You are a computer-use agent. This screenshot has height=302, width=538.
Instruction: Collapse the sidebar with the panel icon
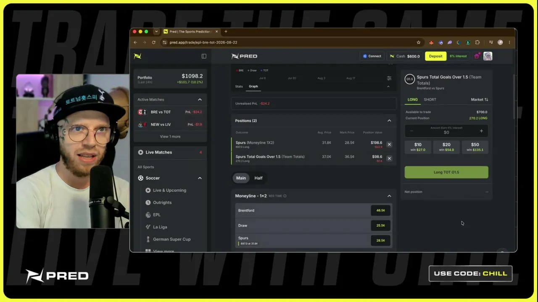coord(204,56)
